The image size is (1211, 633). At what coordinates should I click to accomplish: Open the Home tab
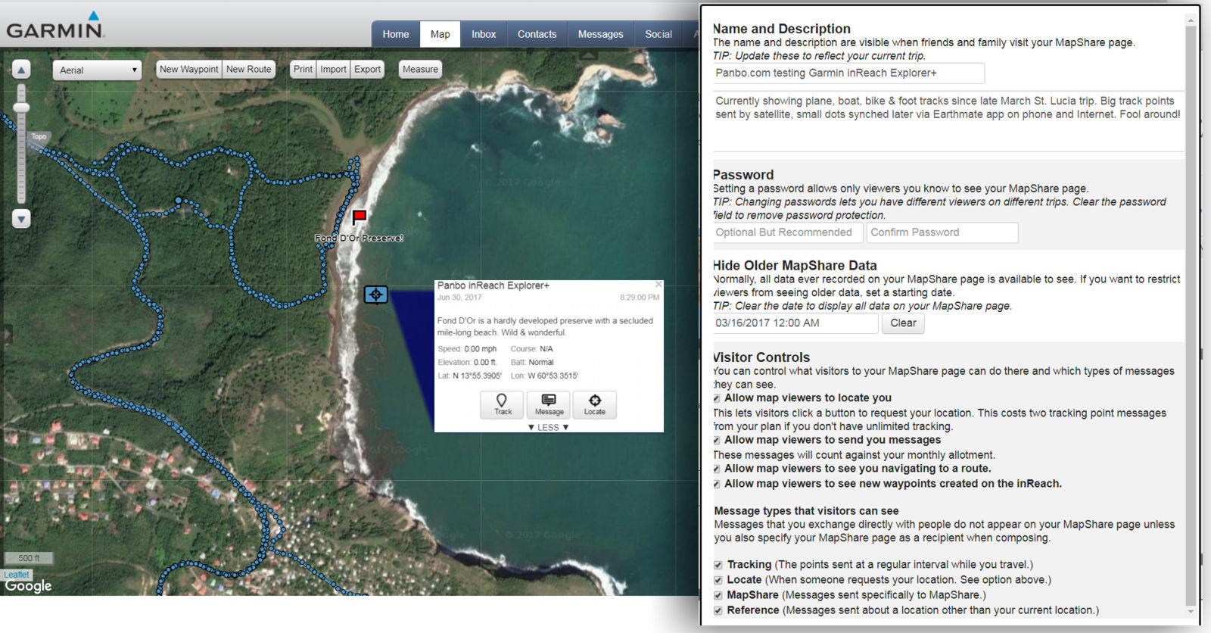[395, 34]
